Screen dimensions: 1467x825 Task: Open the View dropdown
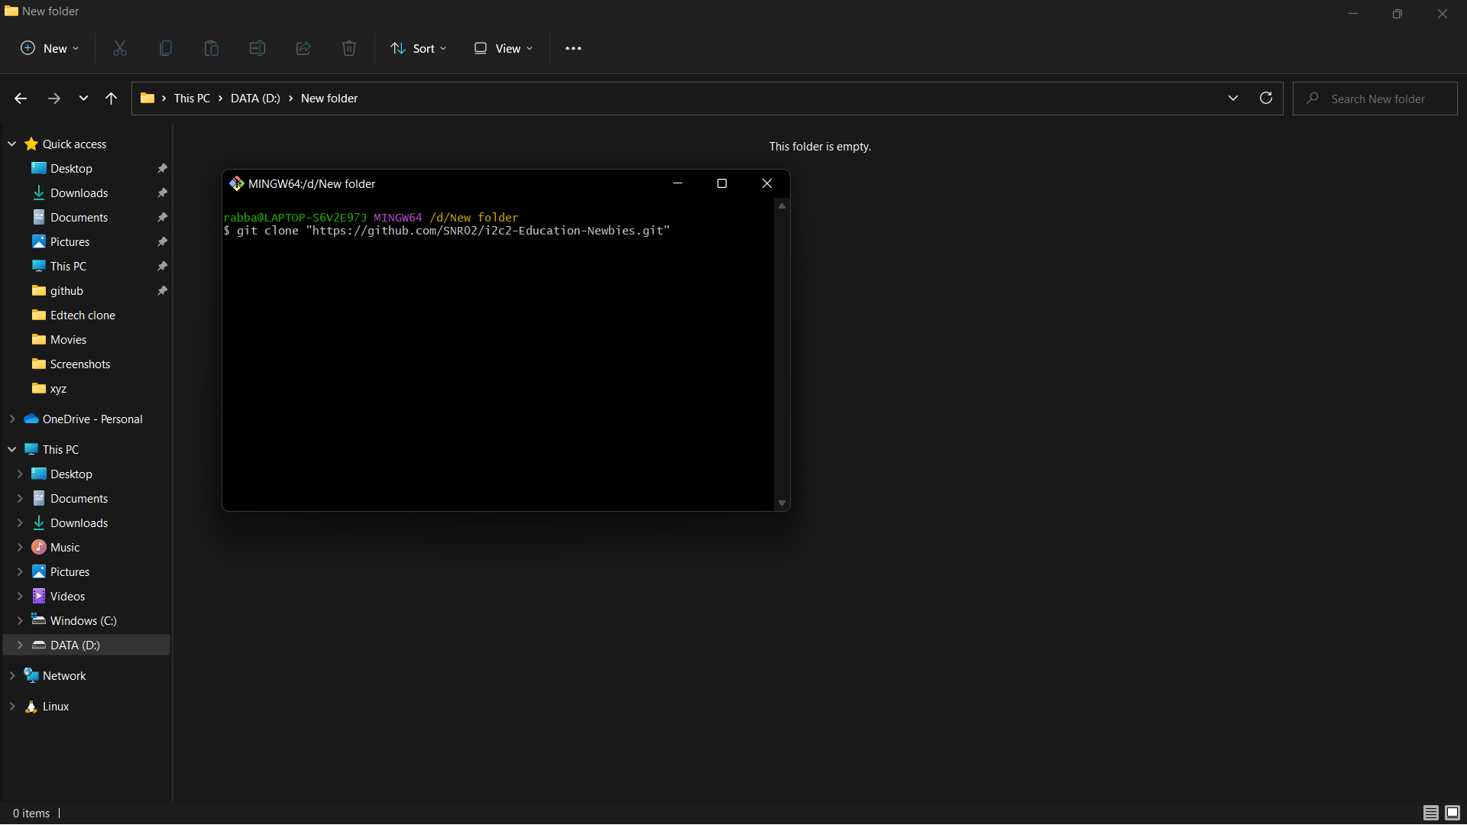[x=502, y=48]
